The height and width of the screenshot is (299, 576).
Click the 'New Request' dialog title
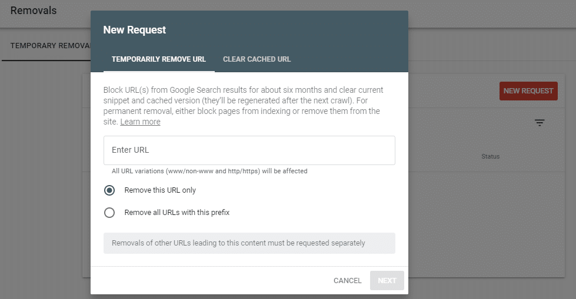135,30
